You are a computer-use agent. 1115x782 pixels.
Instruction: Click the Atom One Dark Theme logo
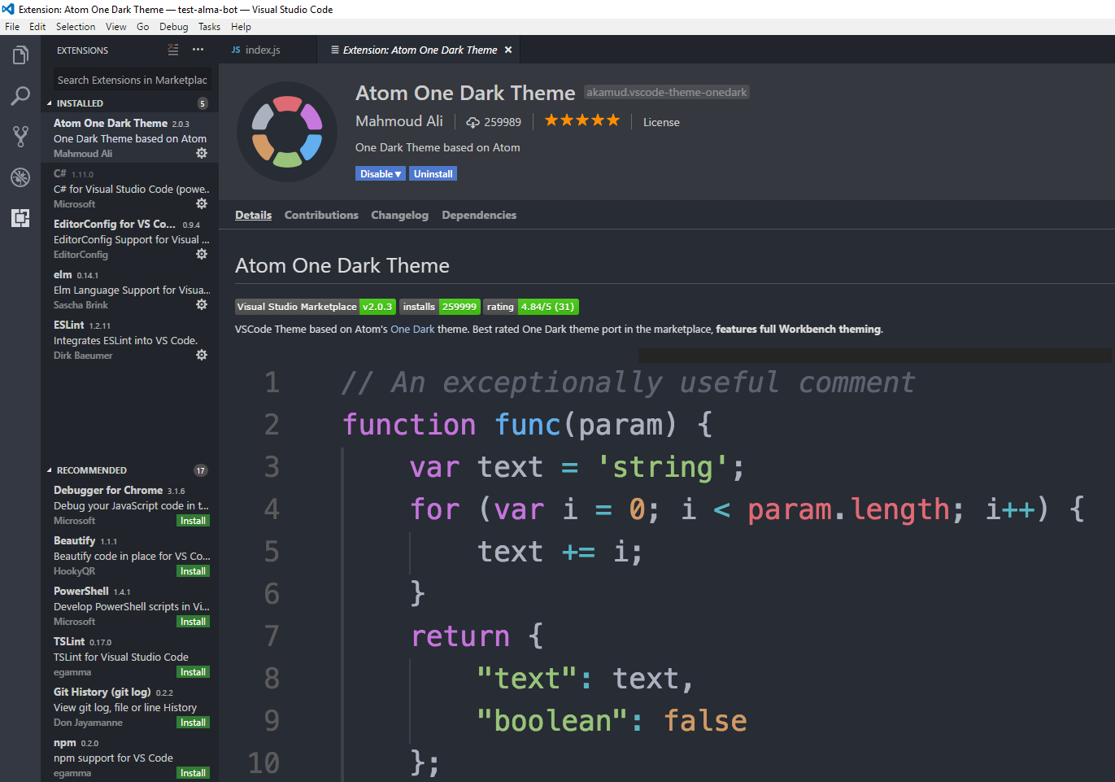[287, 132]
